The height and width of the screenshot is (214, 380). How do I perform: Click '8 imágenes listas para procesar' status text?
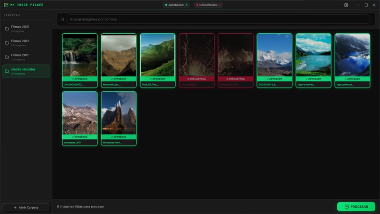pyautogui.click(x=80, y=206)
